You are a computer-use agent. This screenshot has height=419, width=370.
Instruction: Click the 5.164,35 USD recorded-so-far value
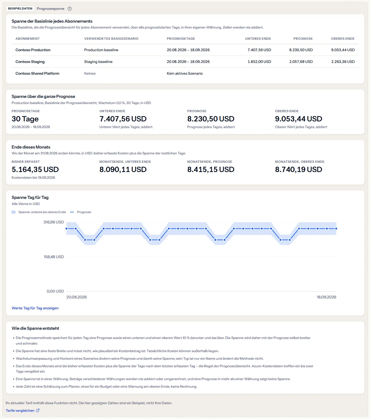(x=35, y=170)
